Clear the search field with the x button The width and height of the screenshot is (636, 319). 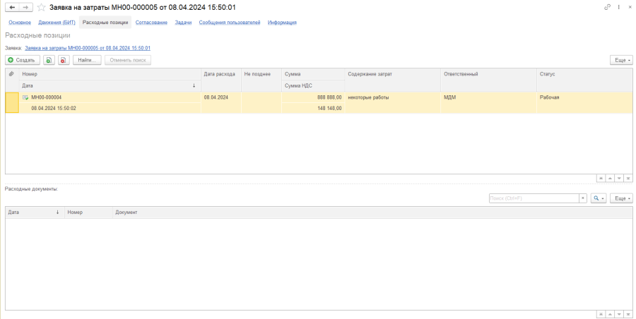tap(583, 199)
